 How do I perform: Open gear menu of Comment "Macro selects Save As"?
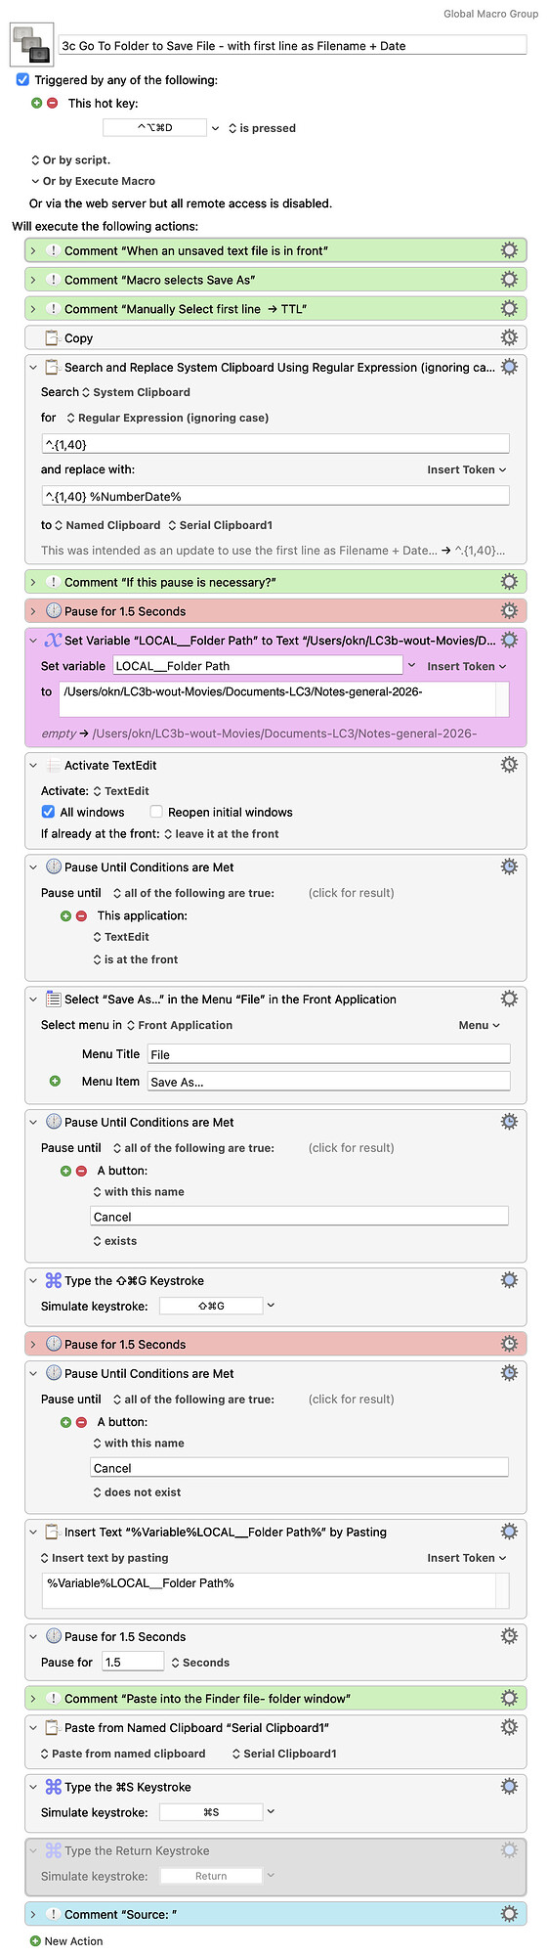click(509, 280)
